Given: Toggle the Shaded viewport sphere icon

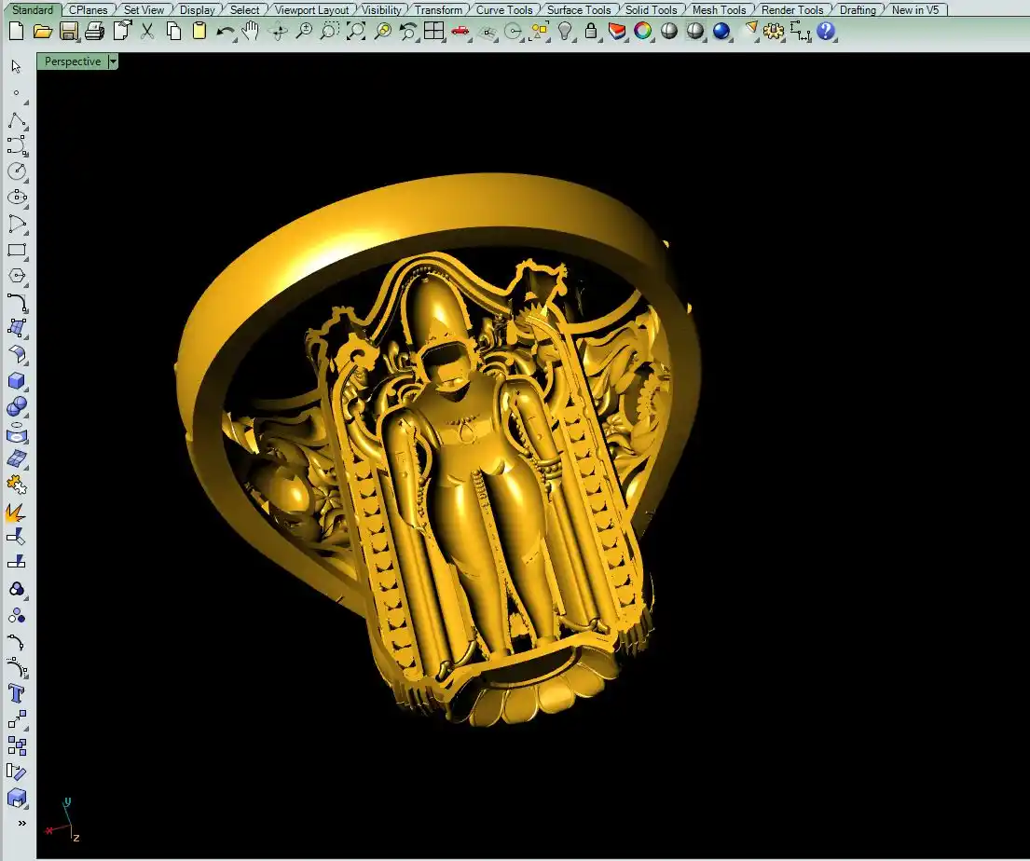Looking at the screenshot, I should pyautogui.click(x=669, y=31).
